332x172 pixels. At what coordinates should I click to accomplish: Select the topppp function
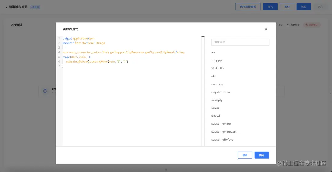217,60
